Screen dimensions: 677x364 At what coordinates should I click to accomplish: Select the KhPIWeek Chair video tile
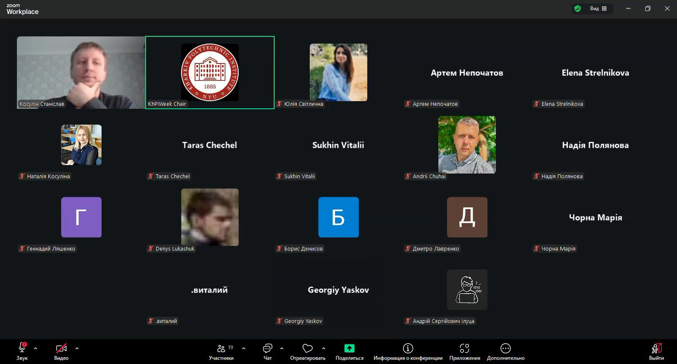pos(210,72)
